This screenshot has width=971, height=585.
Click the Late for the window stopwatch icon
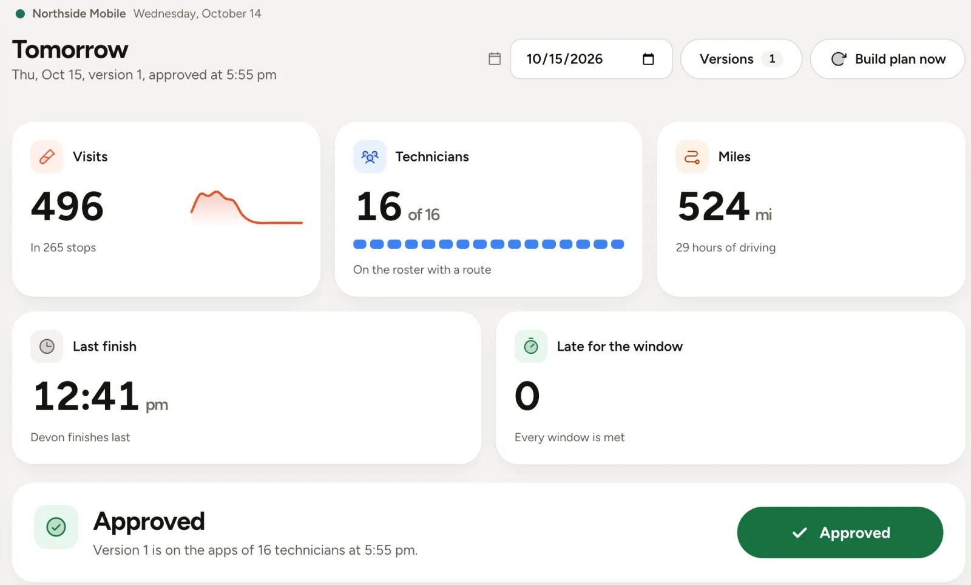point(531,347)
